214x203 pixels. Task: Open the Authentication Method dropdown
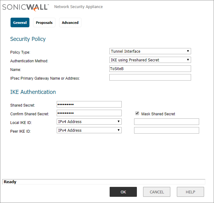point(150,60)
